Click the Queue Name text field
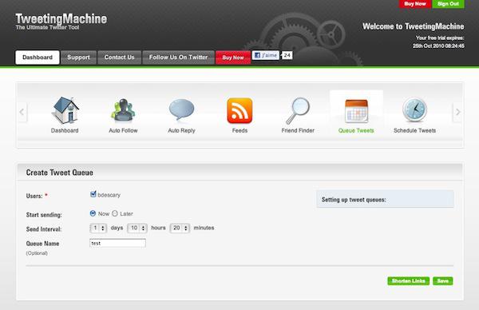 click(x=117, y=244)
